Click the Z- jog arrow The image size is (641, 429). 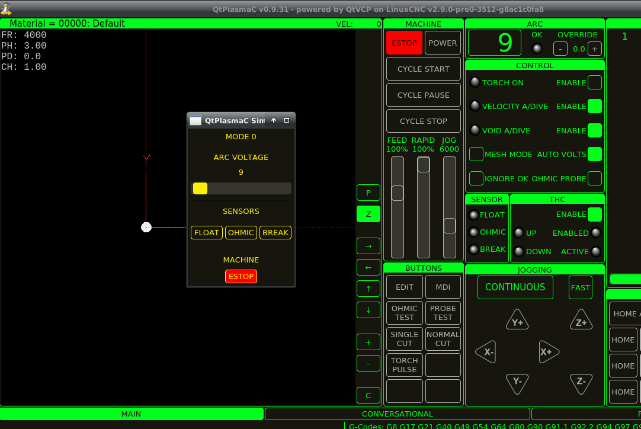(x=581, y=383)
